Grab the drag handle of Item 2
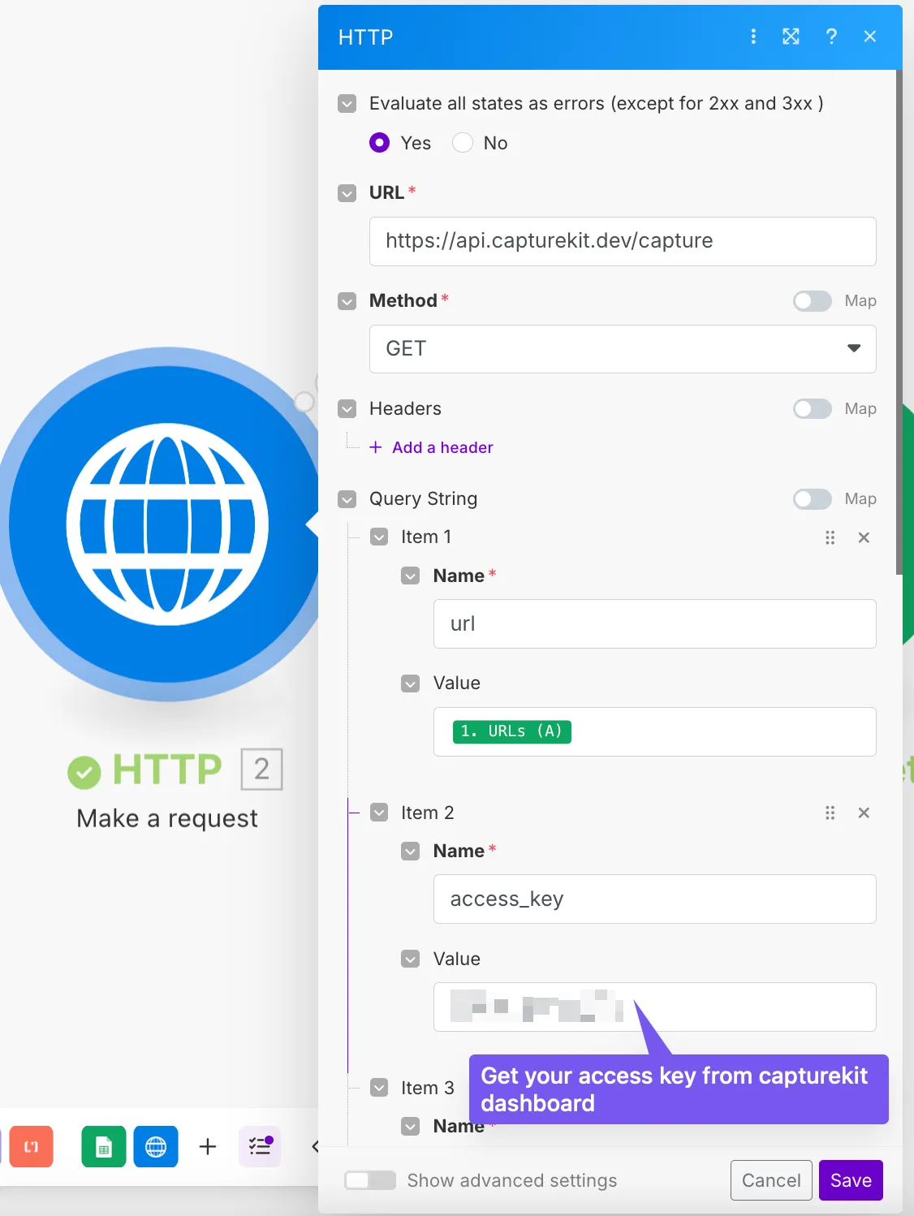Image resolution: width=914 pixels, height=1216 pixels. (x=830, y=813)
